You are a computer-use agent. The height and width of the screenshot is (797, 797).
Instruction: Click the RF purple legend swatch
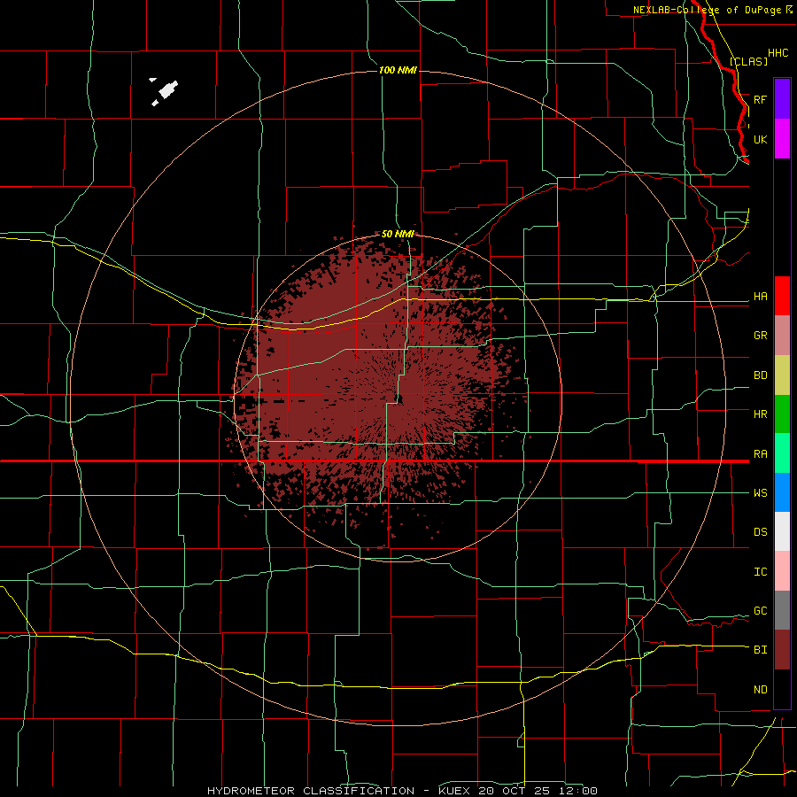(782, 98)
